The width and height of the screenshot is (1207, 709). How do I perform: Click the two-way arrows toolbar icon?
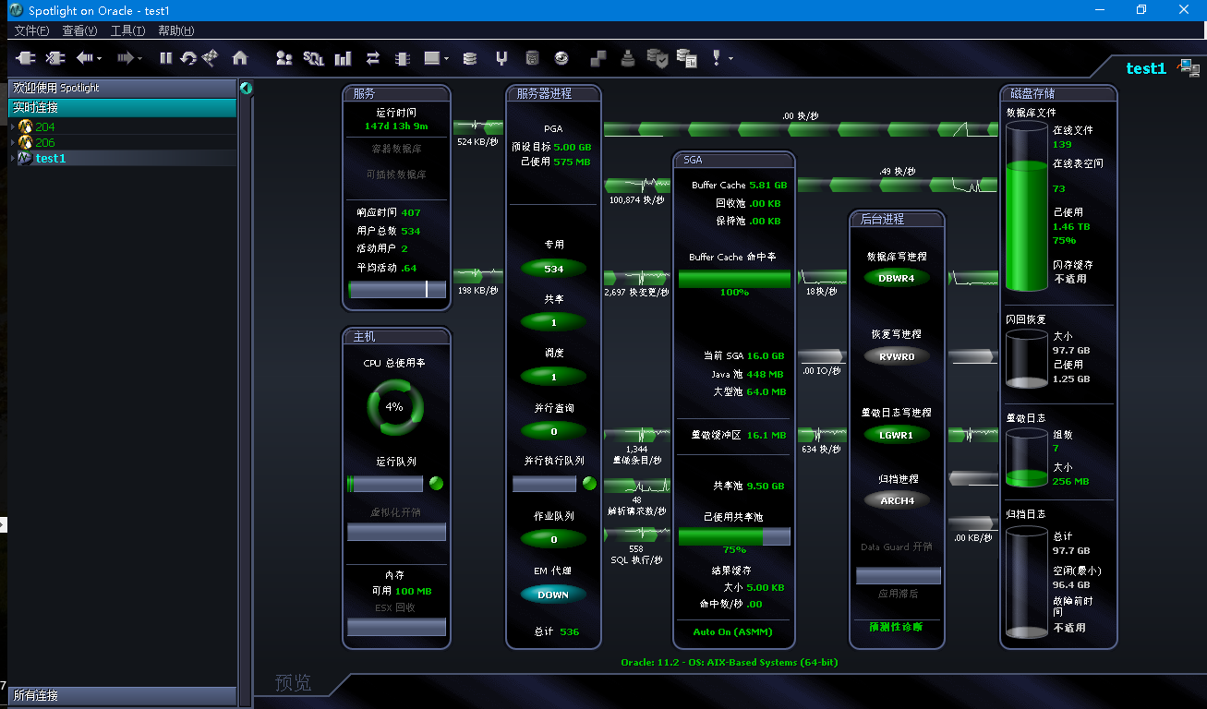[373, 58]
